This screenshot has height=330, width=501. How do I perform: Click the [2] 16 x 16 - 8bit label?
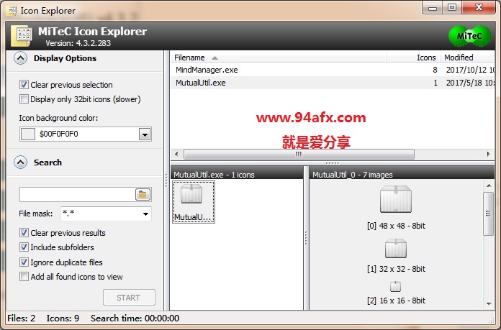point(396,301)
